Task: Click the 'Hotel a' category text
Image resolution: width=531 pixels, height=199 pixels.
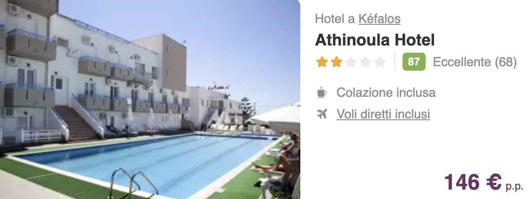Action: click(335, 19)
